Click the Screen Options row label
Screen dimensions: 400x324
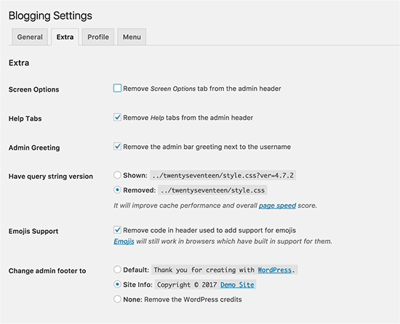coord(33,89)
